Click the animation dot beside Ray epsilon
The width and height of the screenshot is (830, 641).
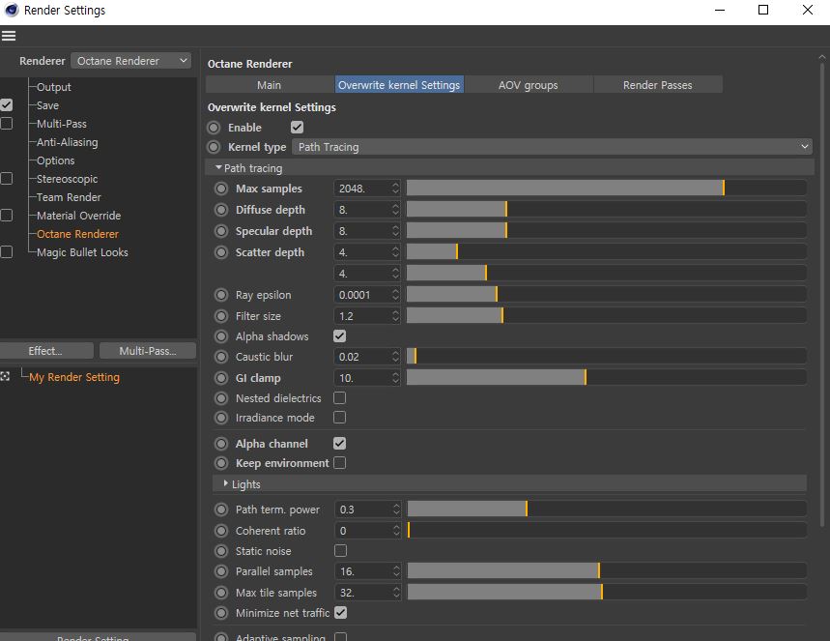click(221, 295)
